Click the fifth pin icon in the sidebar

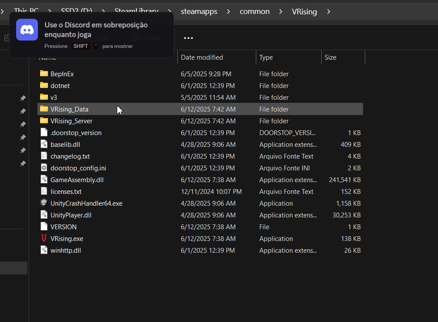[23, 150]
